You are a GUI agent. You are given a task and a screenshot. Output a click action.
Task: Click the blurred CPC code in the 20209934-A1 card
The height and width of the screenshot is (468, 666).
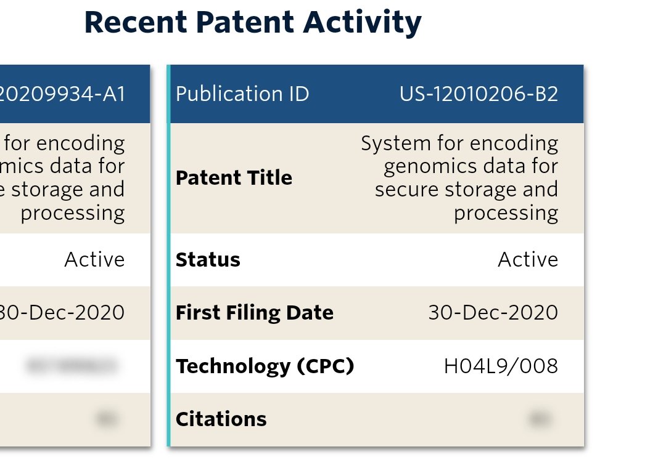coord(70,366)
